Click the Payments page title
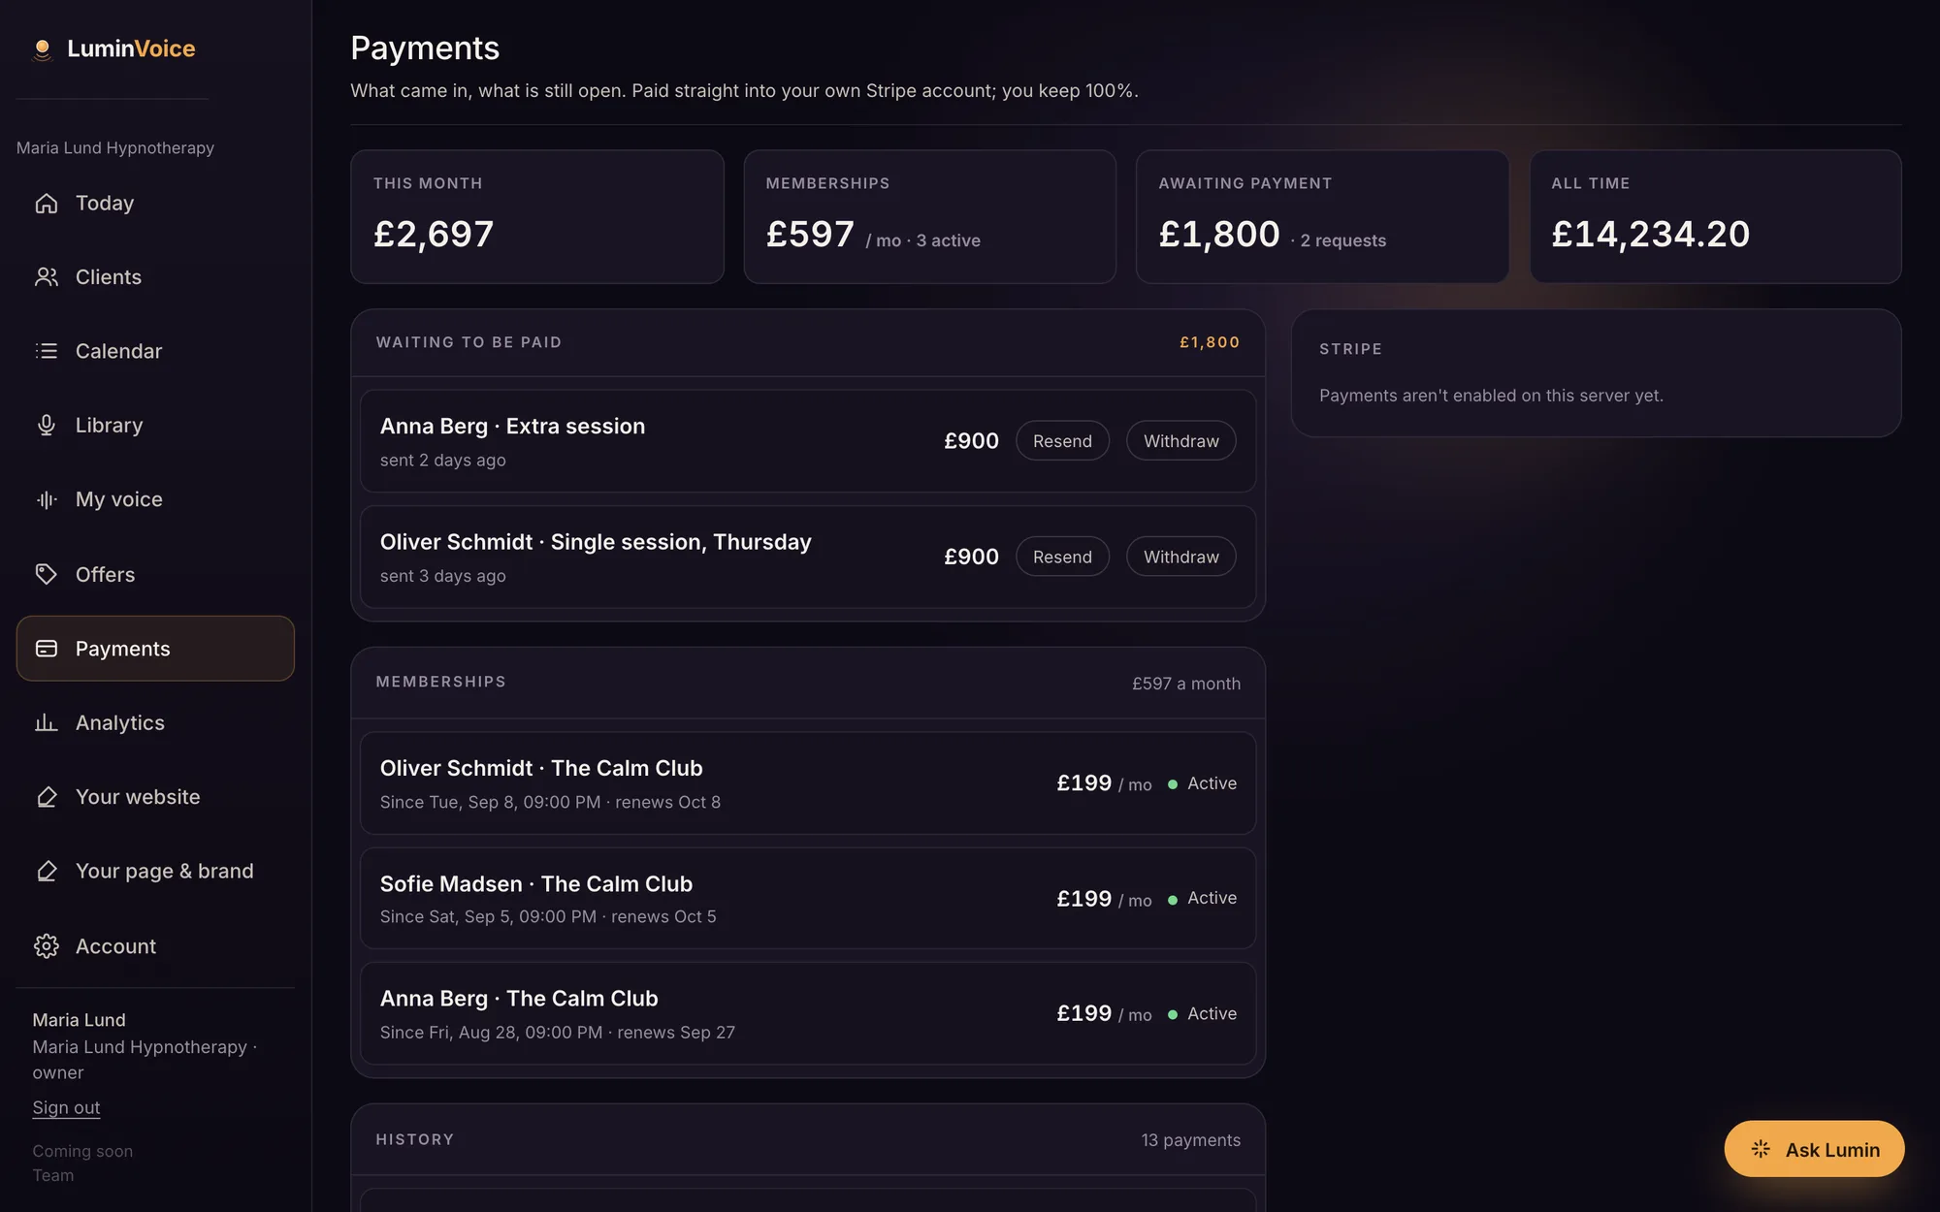This screenshot has height=1212, width=1940. [x=425, y=48]
